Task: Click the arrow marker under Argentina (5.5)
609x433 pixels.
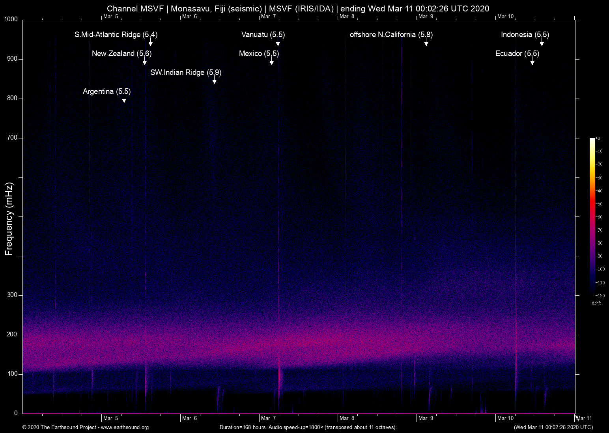Action: 124,100
